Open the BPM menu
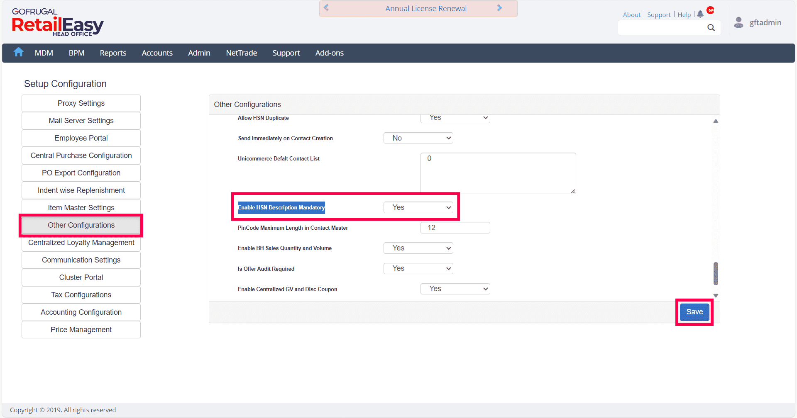 click(x=76, y=53)
